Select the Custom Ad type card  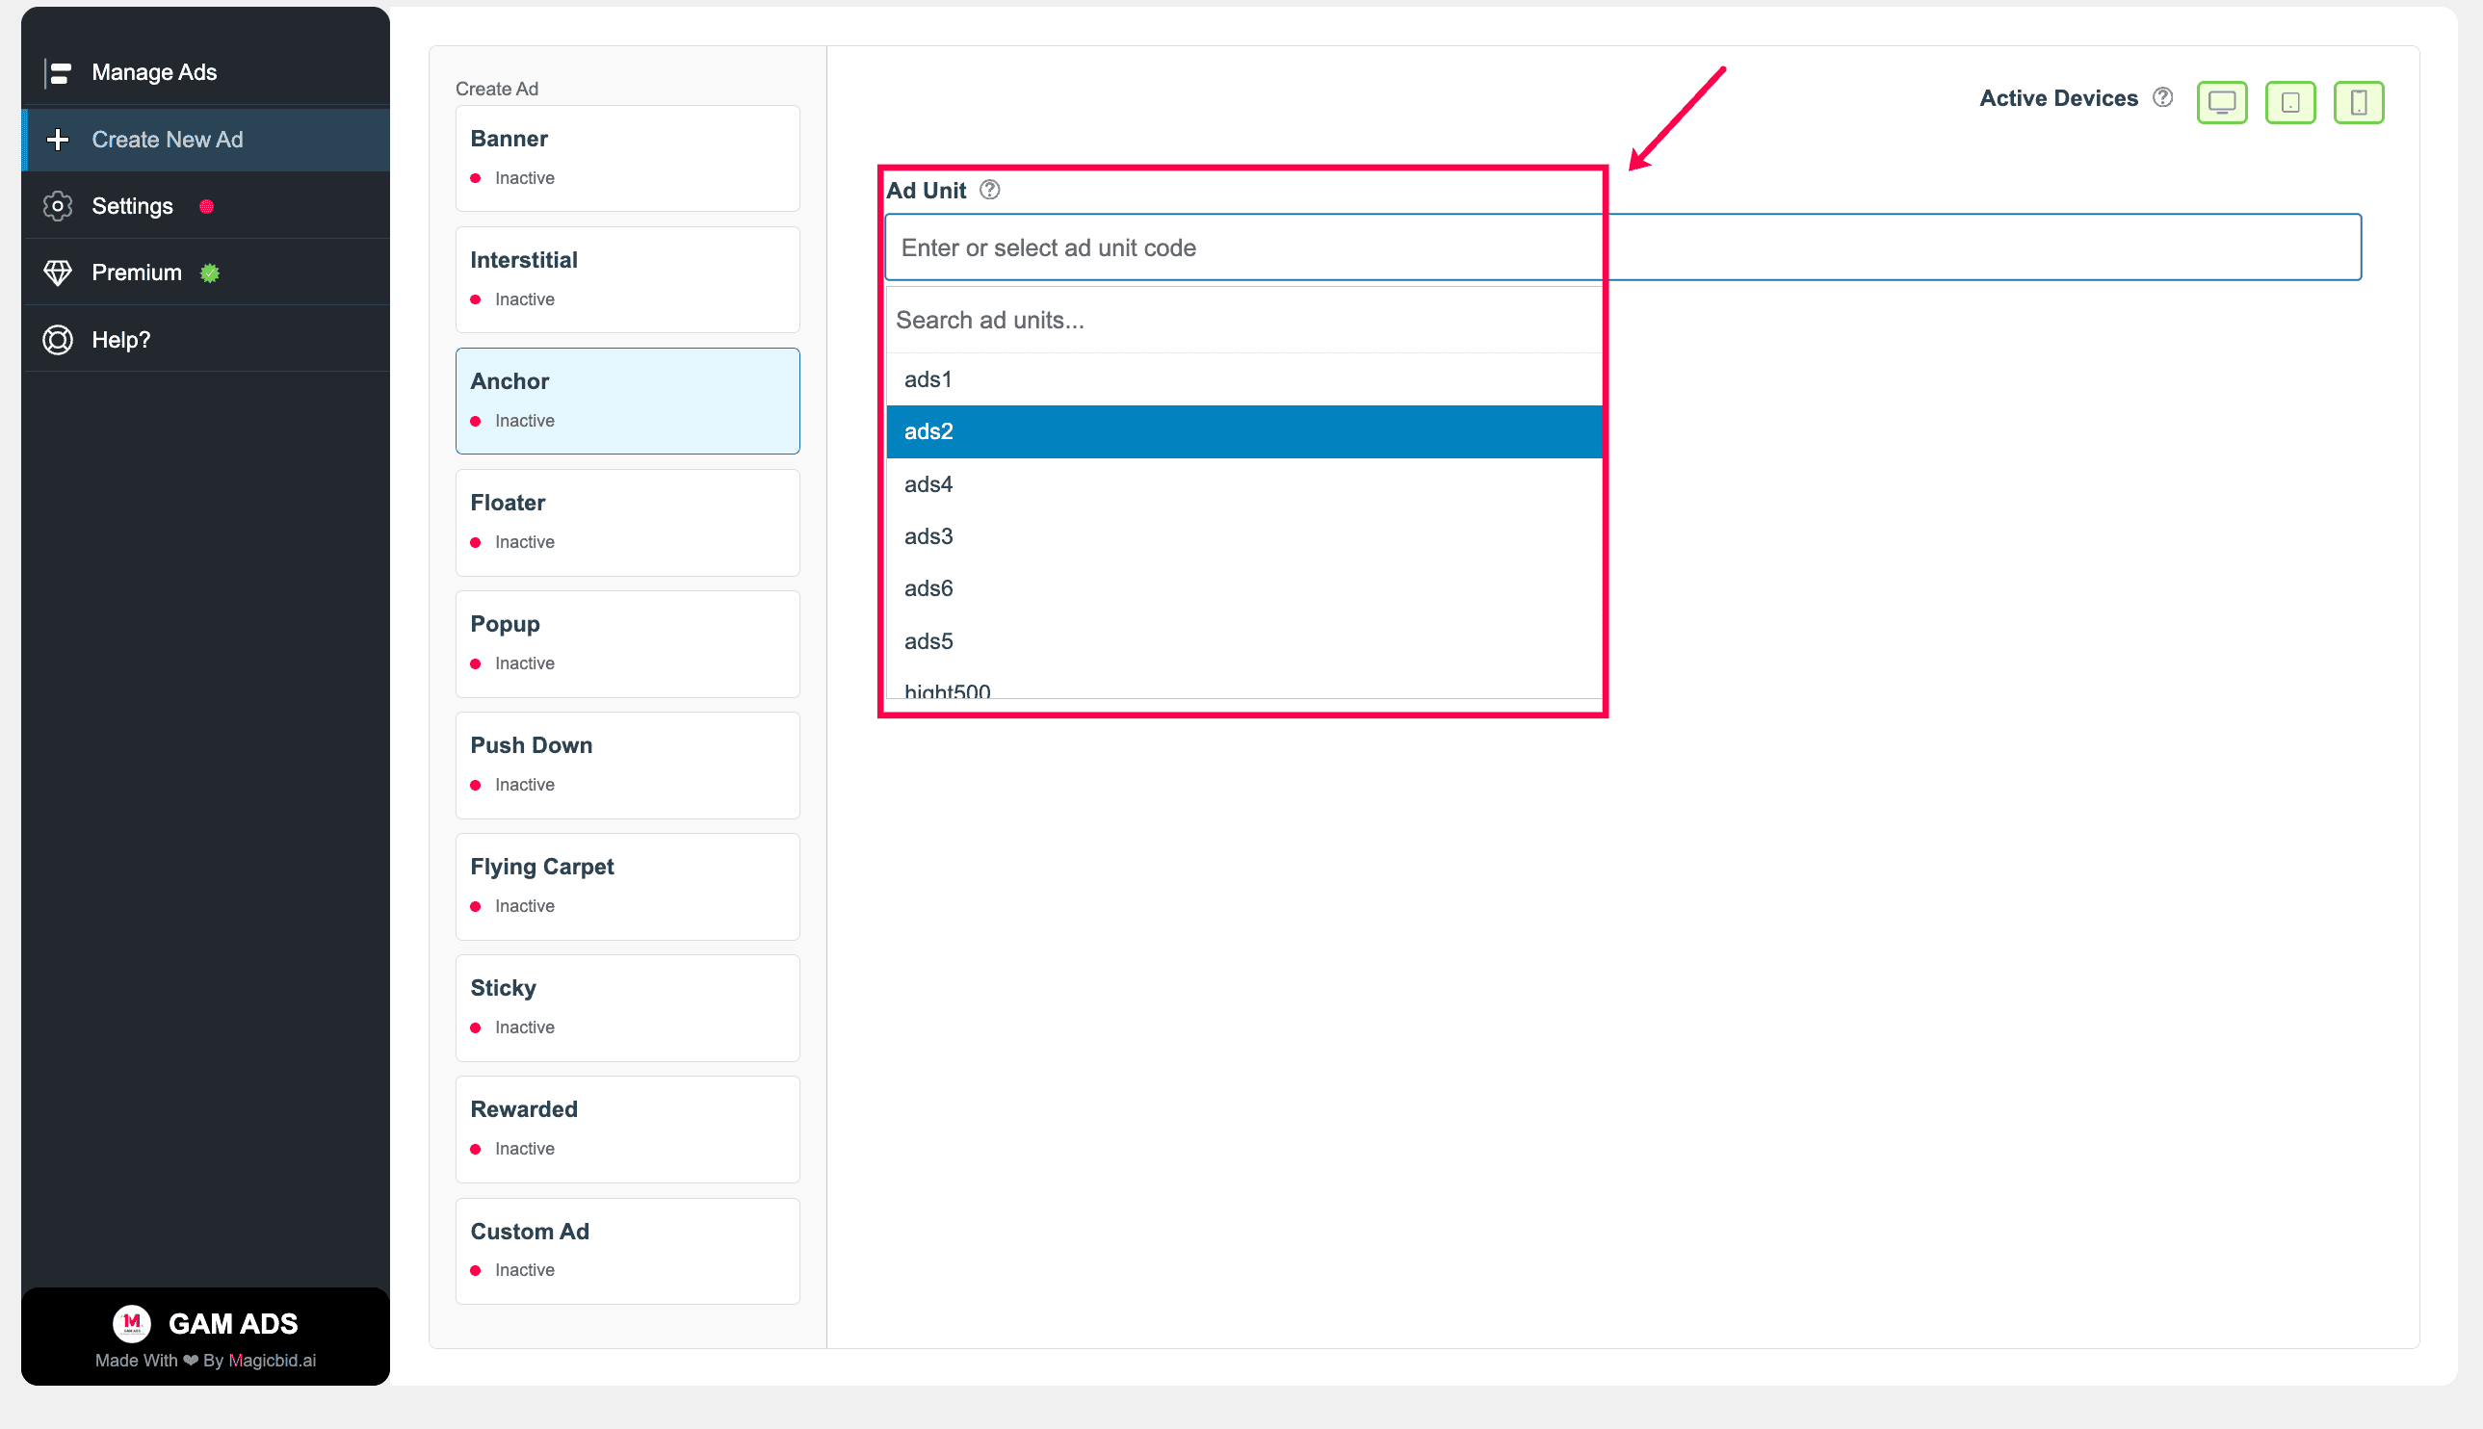627,1250
